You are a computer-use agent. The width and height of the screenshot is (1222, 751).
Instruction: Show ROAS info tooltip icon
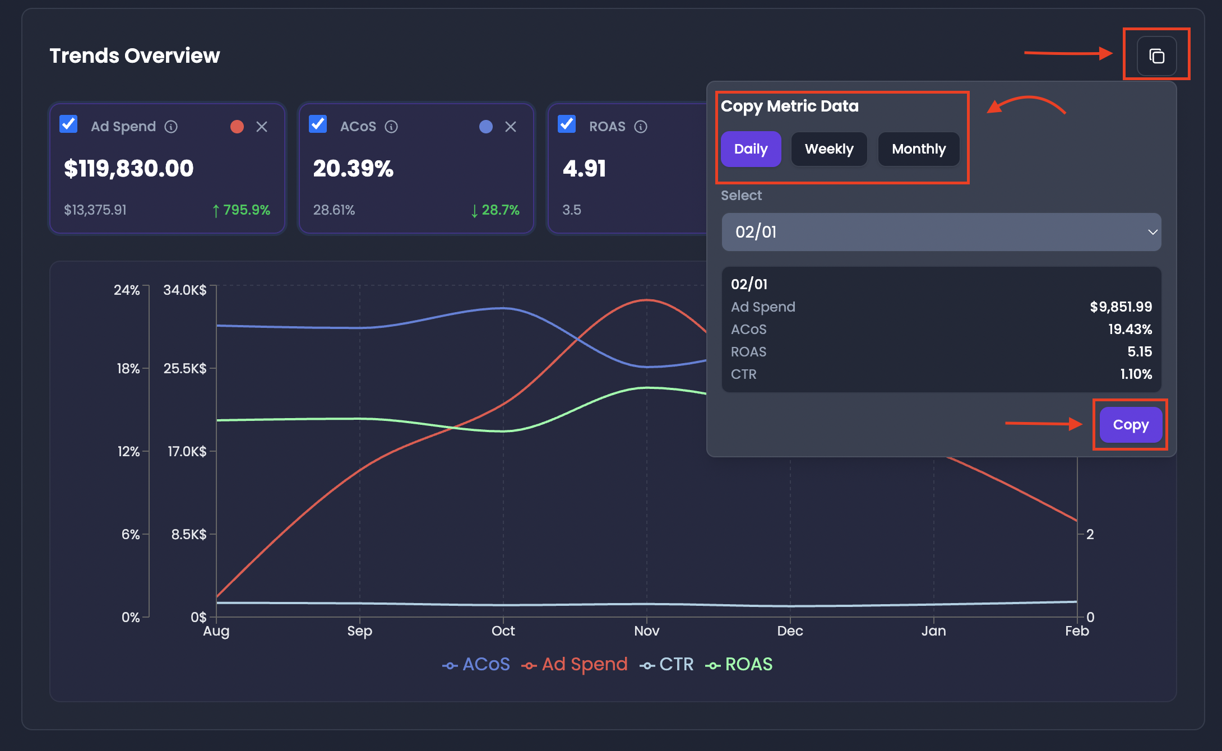pyautogui.click(x=641, y=127)
